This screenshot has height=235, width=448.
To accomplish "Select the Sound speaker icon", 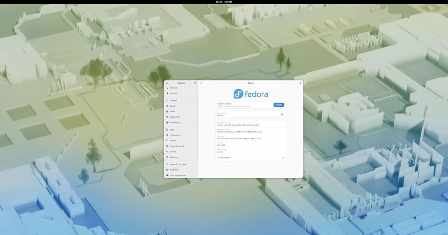I will coord(167,106).
